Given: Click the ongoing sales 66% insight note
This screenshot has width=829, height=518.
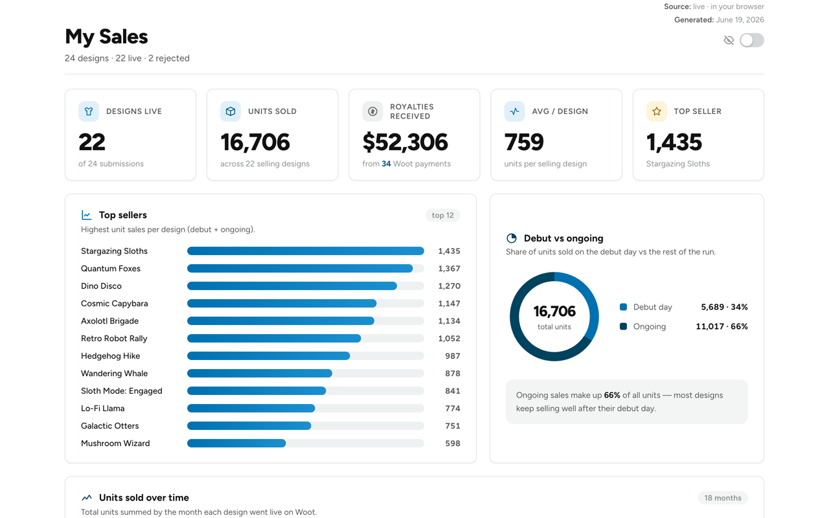Looking at the screenshot, I should click(627, 401).
